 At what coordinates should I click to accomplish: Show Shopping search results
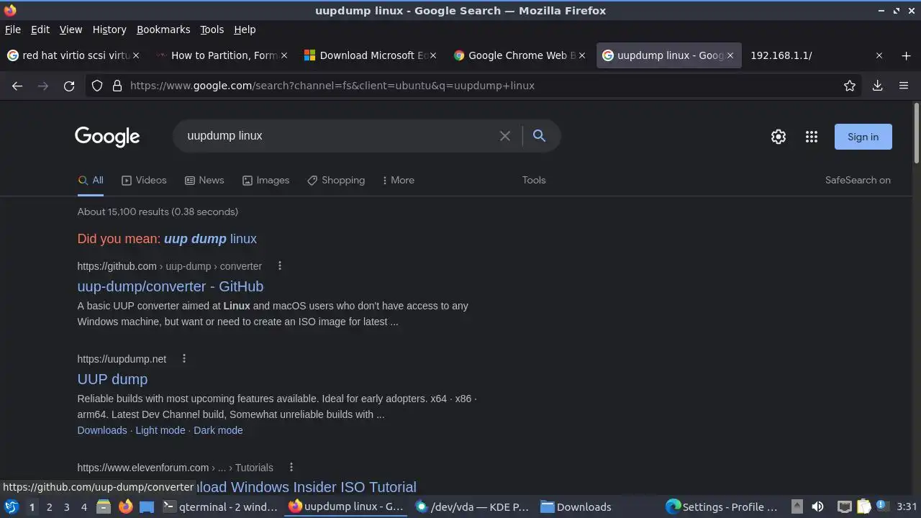(336, 181)
